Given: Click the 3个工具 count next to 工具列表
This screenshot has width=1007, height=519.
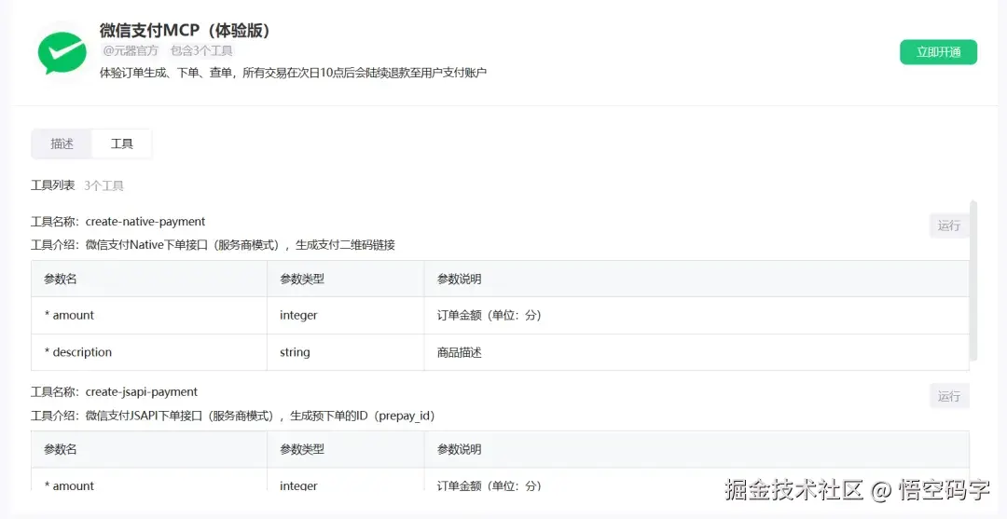Looking at the screenshot, I should (103, 185).
